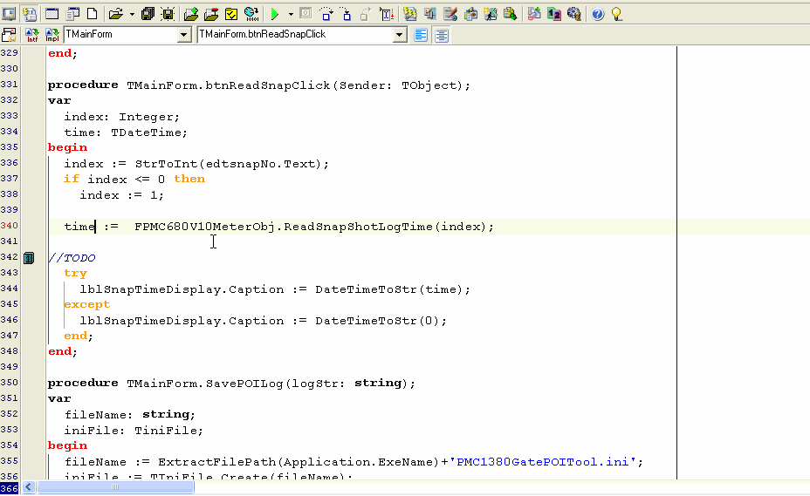Viewport: 810px width, 496px height.
Task: Click line number 331 in gutter
Action: (10, 85)
